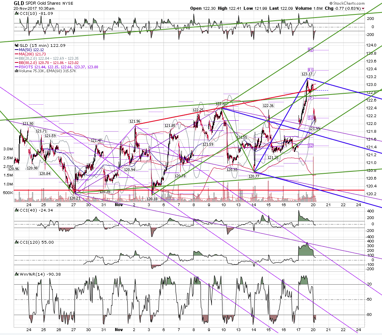This screenshot has height=335, width=382.
Task: Click the chart icon beside CCI(10)
Action: click(16, 13)
